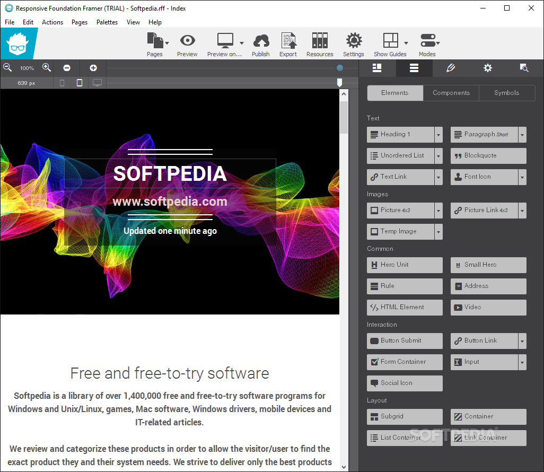Open the gear settings panel tab
This screenshot has height=472, width=544.
488,68
